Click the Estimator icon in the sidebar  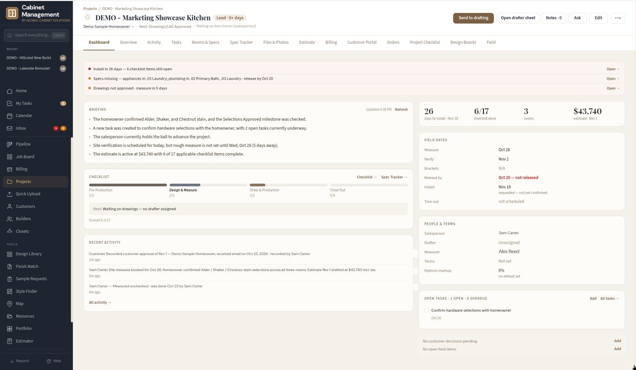[10, 341]
